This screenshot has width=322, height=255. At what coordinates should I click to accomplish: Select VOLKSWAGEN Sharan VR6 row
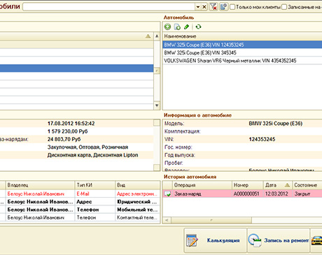click(x=242, y=61)
